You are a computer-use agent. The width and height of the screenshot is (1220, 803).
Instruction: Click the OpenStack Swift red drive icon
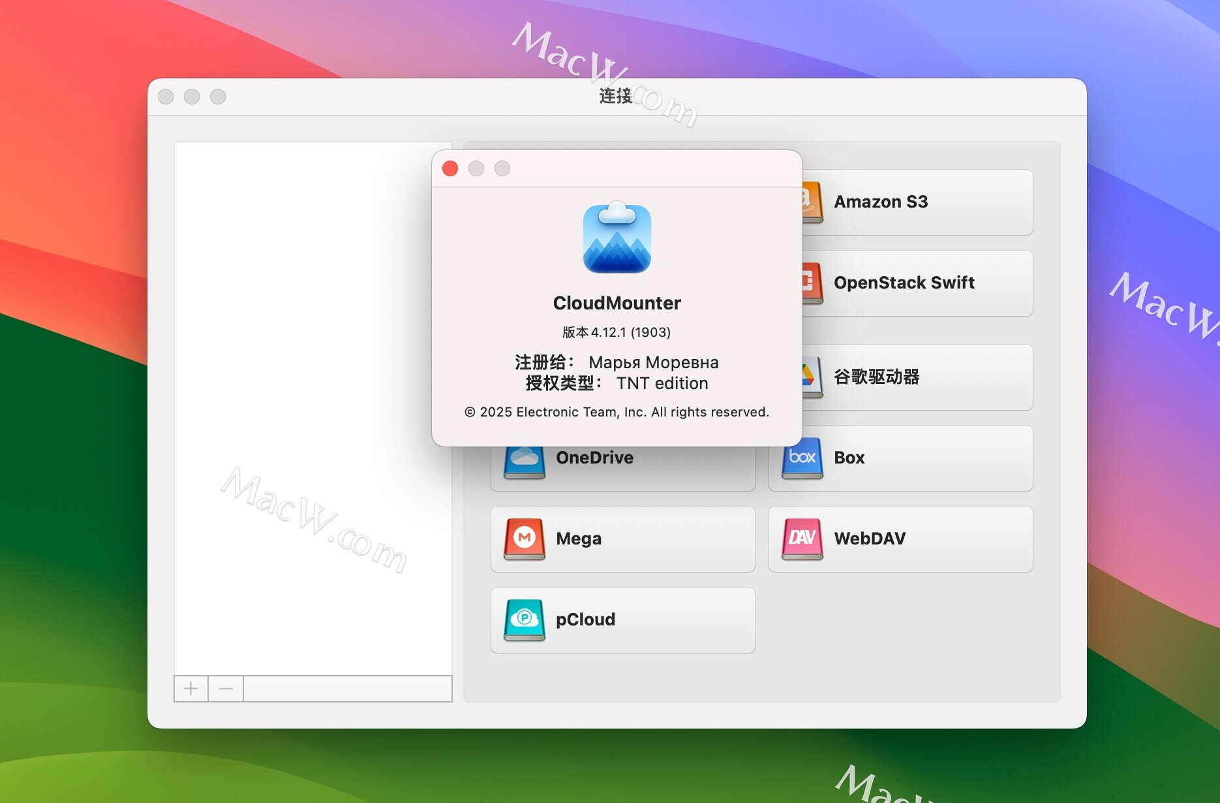coord(812,283)
